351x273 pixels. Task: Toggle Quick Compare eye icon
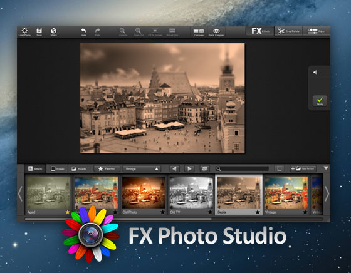click(216, 32)
